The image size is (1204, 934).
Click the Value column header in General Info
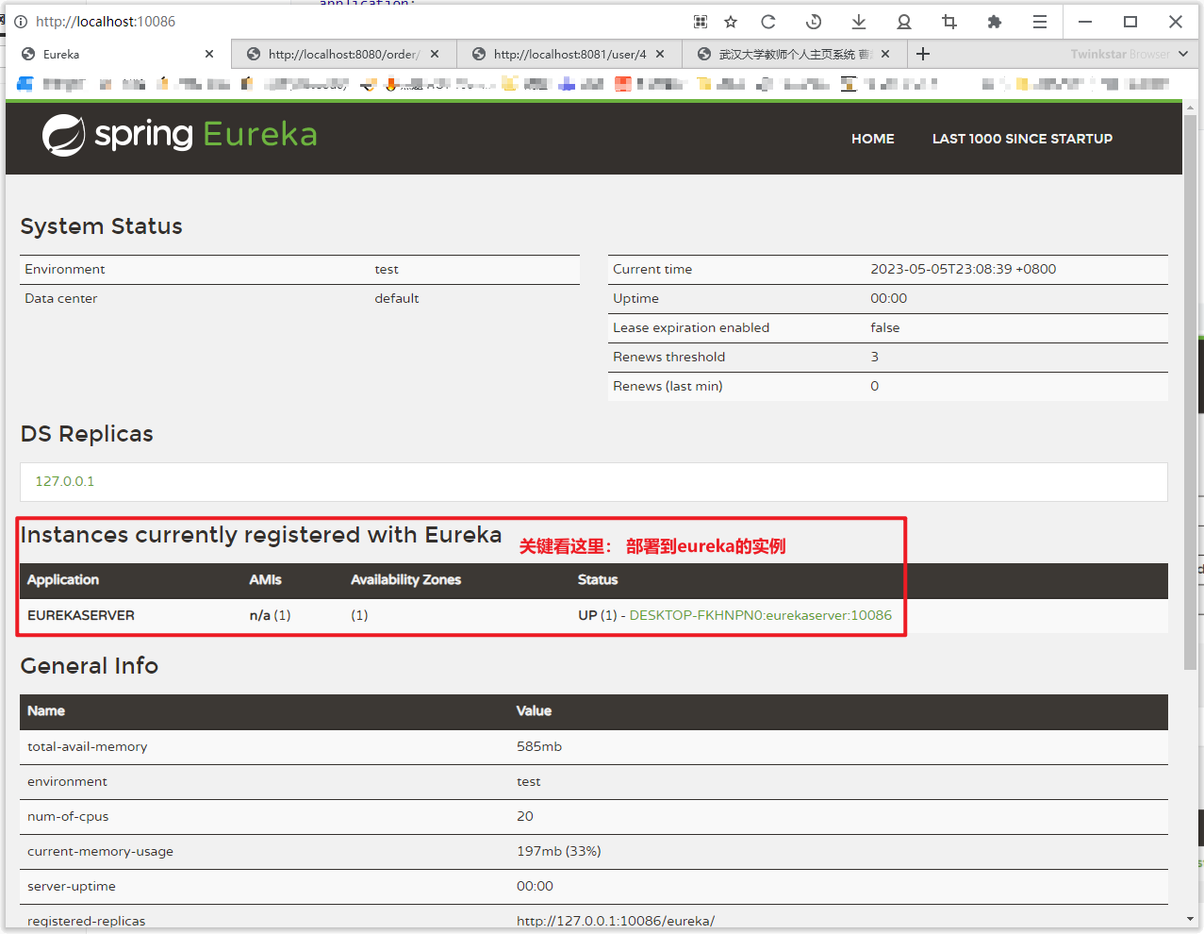pos(534,711)
